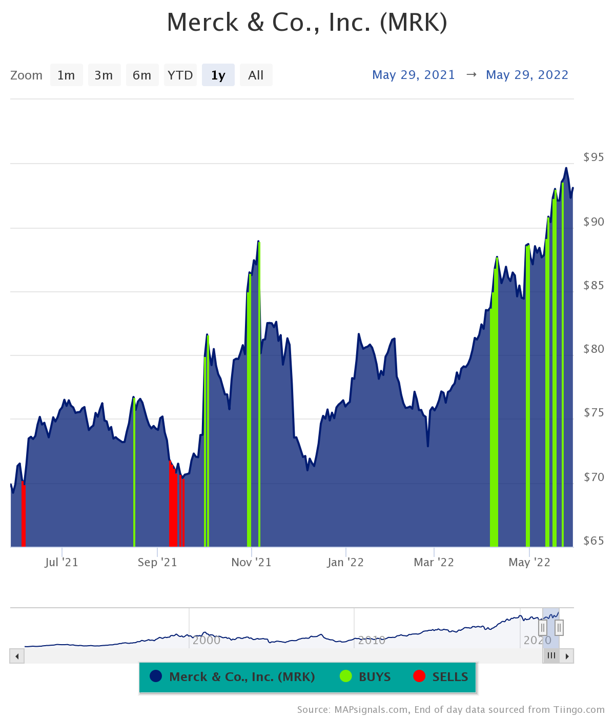The image size is (615, 718).
Task: Select the 6m zoom range
Action: tap(142, 75)
